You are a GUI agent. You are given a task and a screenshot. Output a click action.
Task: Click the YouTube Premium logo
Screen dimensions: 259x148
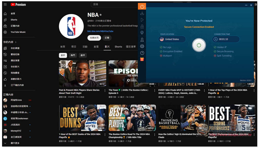[18, 4]
